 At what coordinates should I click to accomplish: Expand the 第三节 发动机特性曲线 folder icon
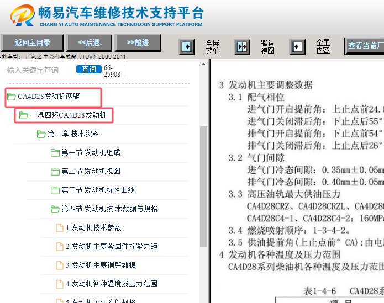[x=55, y=190]
